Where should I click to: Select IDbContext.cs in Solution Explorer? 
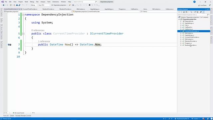(x=189, y=39)
